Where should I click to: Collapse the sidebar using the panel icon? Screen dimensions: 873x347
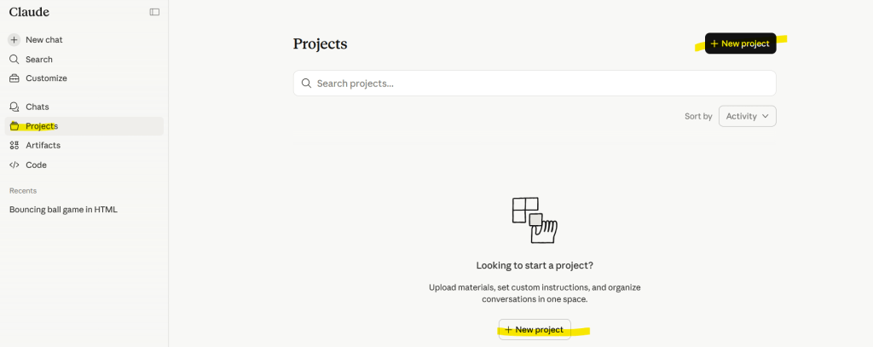pos(154,12)
